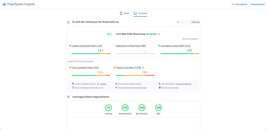
Task: Click the CLS distribution bar
Action: [180, 54]
